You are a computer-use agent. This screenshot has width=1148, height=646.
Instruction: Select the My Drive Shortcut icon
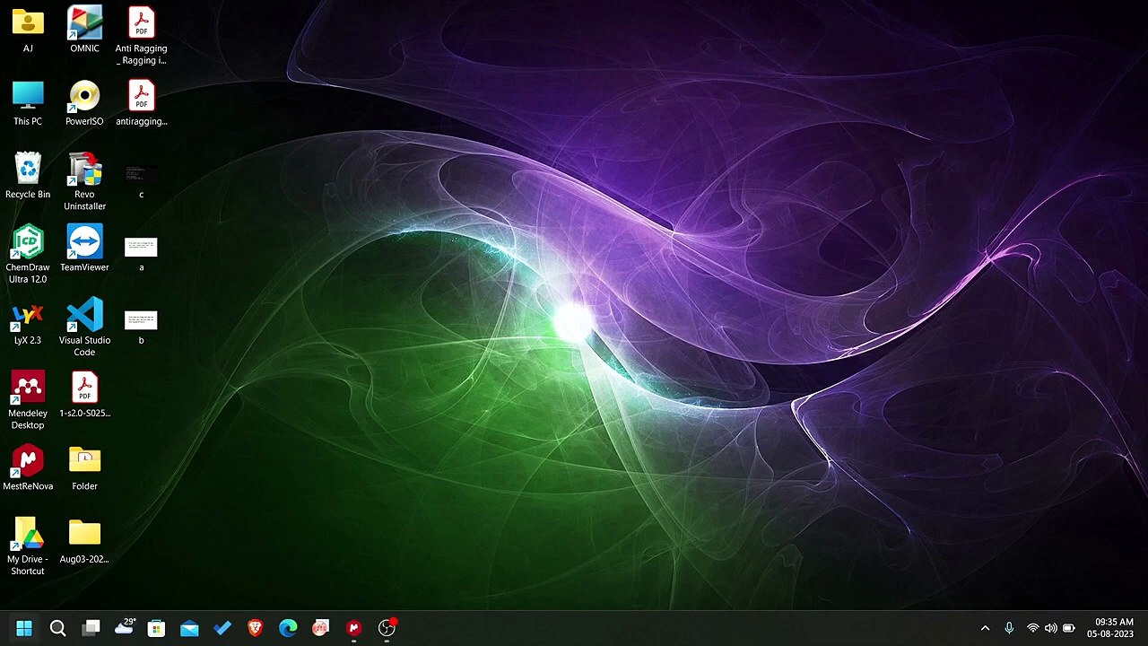[28, 534]
